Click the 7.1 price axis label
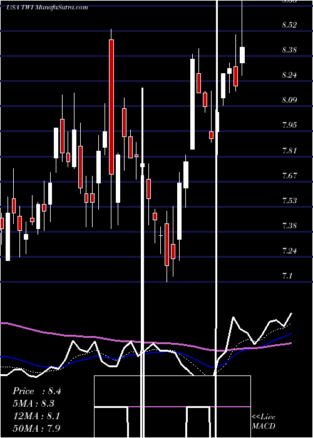Viewport: 313px width, 438px height. (x=287, y=276)
